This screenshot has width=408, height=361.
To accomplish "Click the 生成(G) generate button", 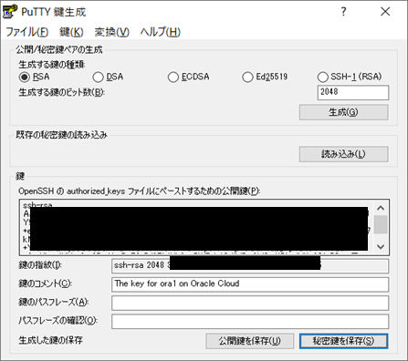I will point(343,112).
